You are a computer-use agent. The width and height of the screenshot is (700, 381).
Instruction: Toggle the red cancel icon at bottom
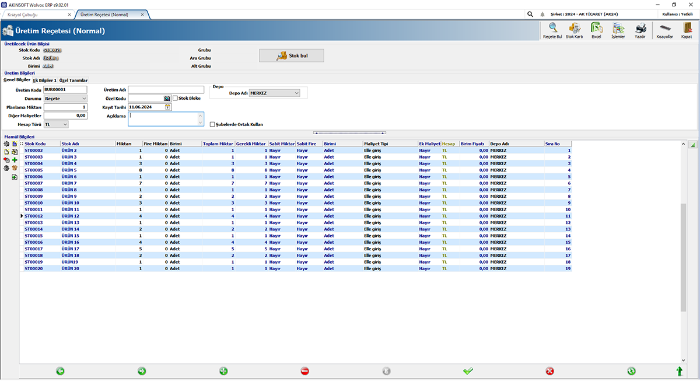click(x=549, y=370)
